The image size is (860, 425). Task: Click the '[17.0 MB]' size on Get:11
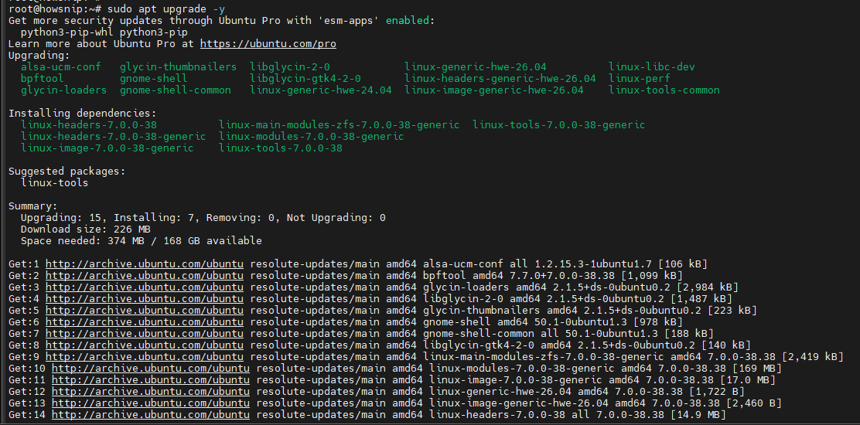point(748,379)
